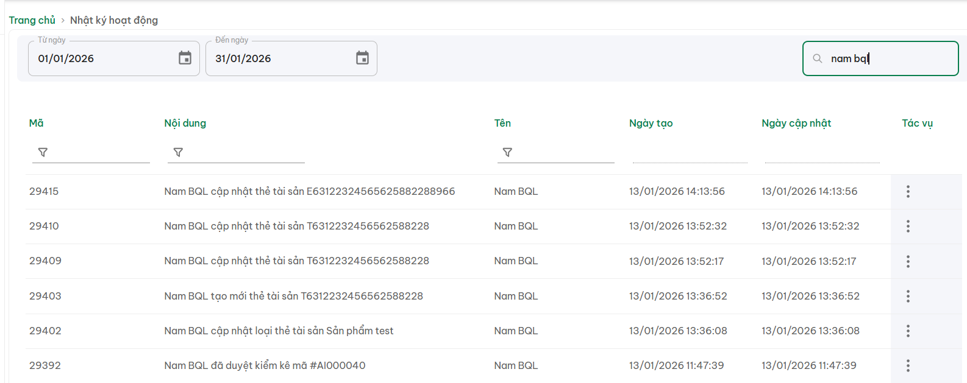Image resolution: width=967 pixels, height=383 pixels.
Task: Open actions menu for row 29410
Action: pos(908,227)
